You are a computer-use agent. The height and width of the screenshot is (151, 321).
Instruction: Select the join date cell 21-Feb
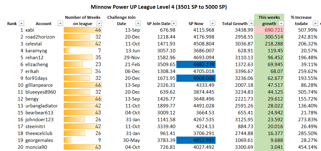tap(132, 65)
